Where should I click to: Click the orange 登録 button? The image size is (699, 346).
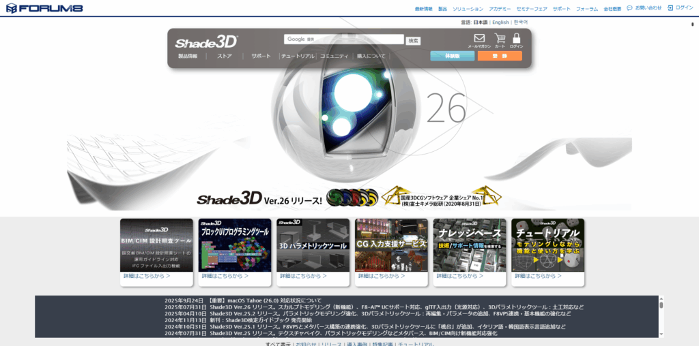[x=500, y=56]
